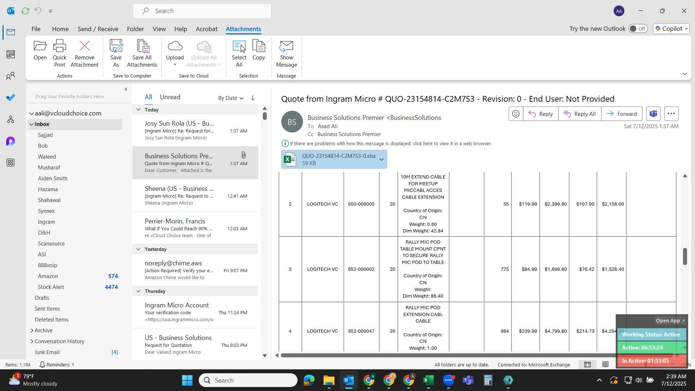Viewport: 695px width, 391px height.
Task: Open People contacts in sidebar
Action: tap(10, 76)
